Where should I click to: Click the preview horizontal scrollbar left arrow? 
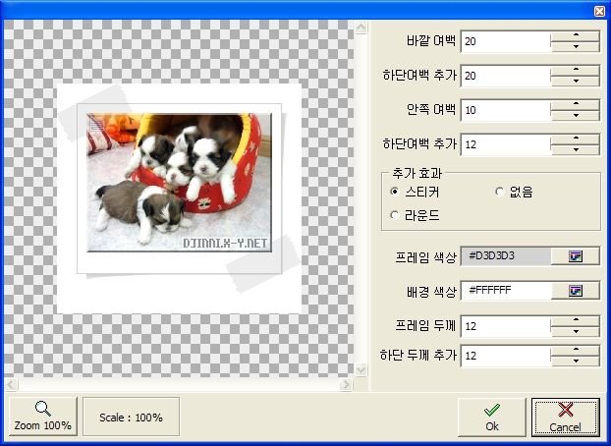(11, 385)
